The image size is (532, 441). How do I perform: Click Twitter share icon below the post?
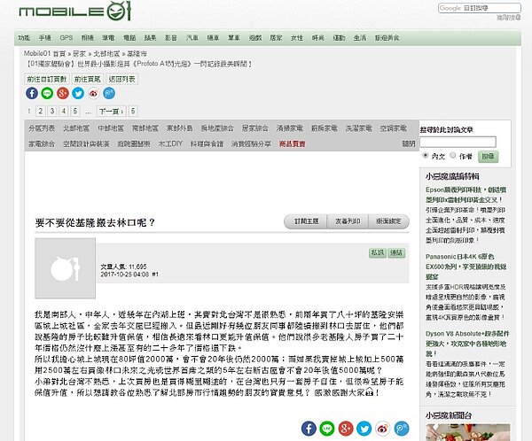pyautogui.click(x=364, y=429)
